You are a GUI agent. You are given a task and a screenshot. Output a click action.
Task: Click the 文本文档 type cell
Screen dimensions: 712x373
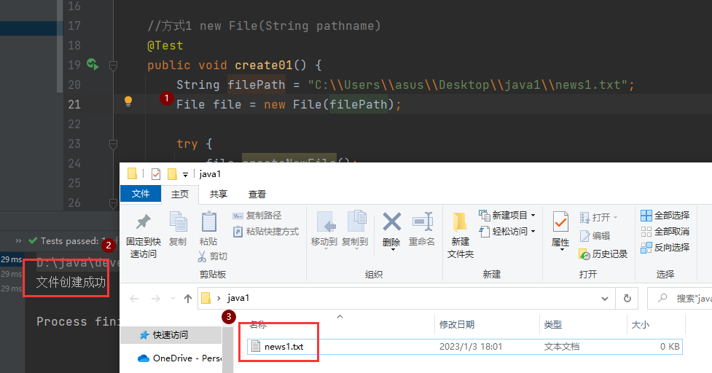pos(562,347)
